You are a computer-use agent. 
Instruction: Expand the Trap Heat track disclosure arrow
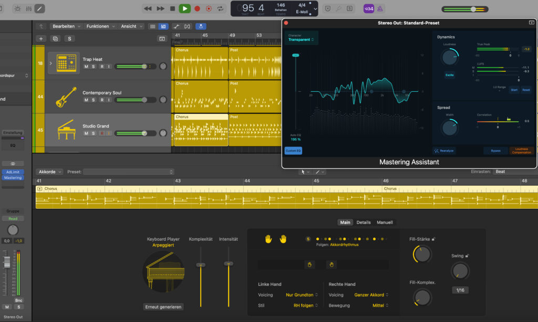[x=50, y=63]
